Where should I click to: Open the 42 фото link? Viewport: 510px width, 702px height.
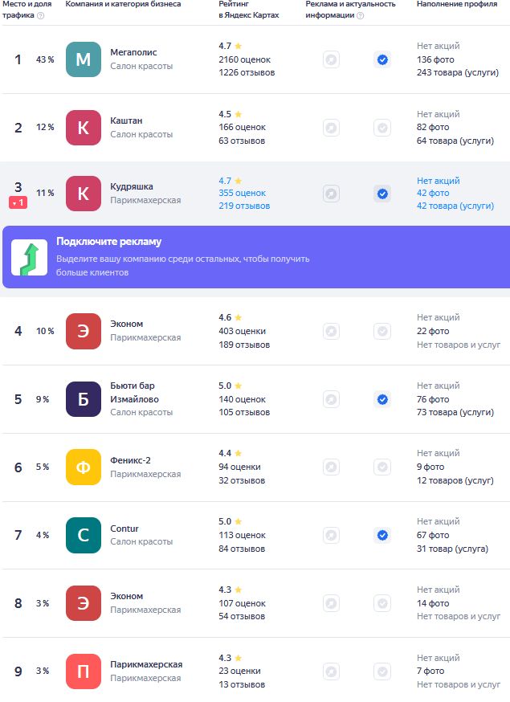pyautogui.click(x=433, y=193)
